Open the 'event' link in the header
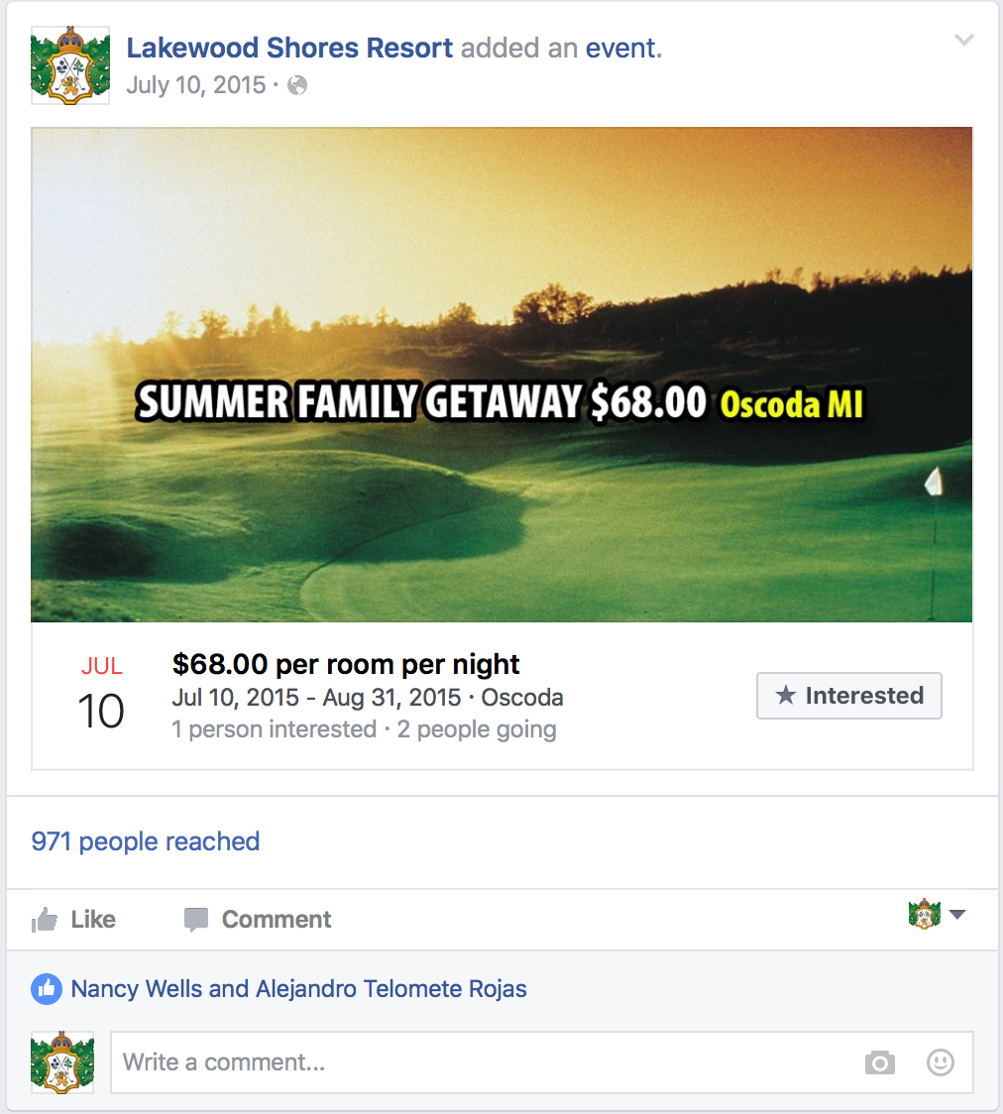The height and width of the screenshot is (1114, 1003). point(620,48)
